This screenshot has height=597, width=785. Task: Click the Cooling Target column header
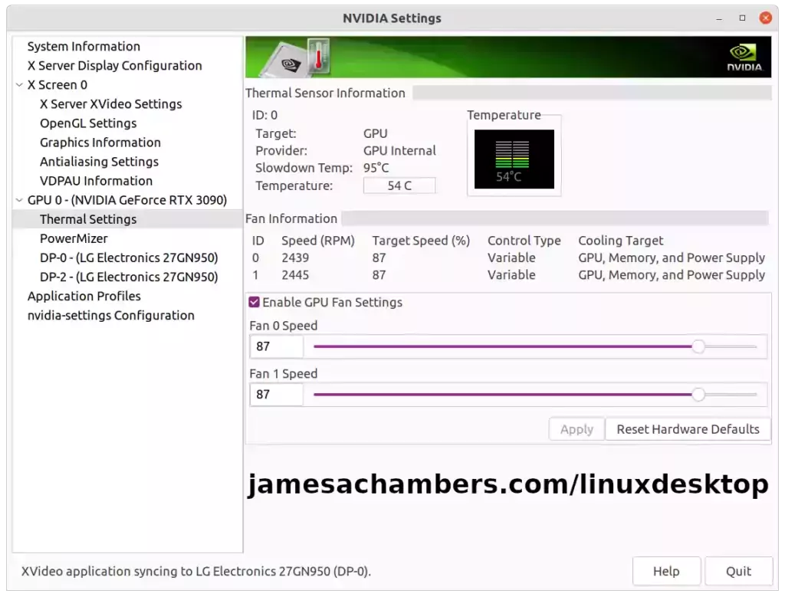coord(621,241)
